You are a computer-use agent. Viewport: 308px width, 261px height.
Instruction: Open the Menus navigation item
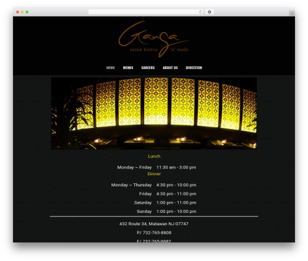128,68
